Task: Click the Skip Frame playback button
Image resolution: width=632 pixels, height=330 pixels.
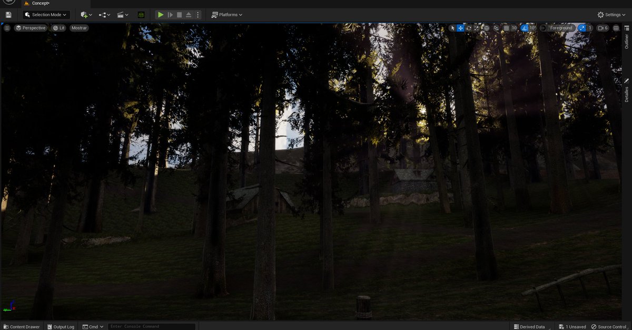Action: click(x=170, y=15)
